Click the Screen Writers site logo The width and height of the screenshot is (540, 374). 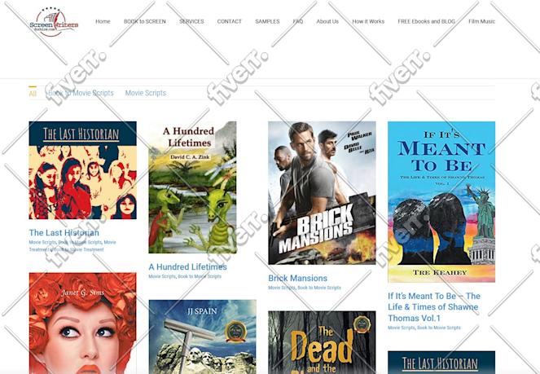[54, 22]
